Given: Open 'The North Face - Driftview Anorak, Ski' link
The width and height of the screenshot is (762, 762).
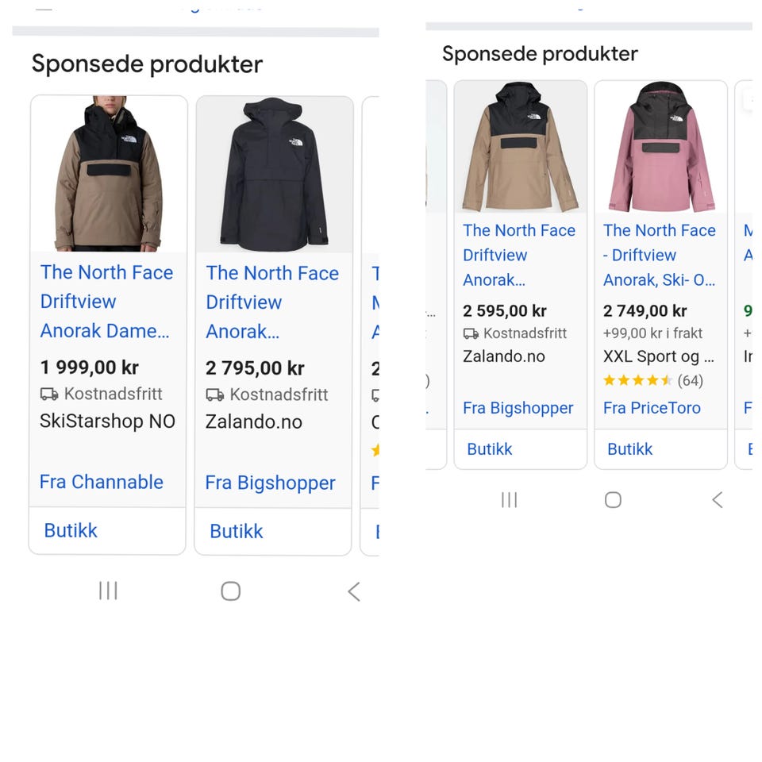Looking at the screenshot, I should (659, 255).
